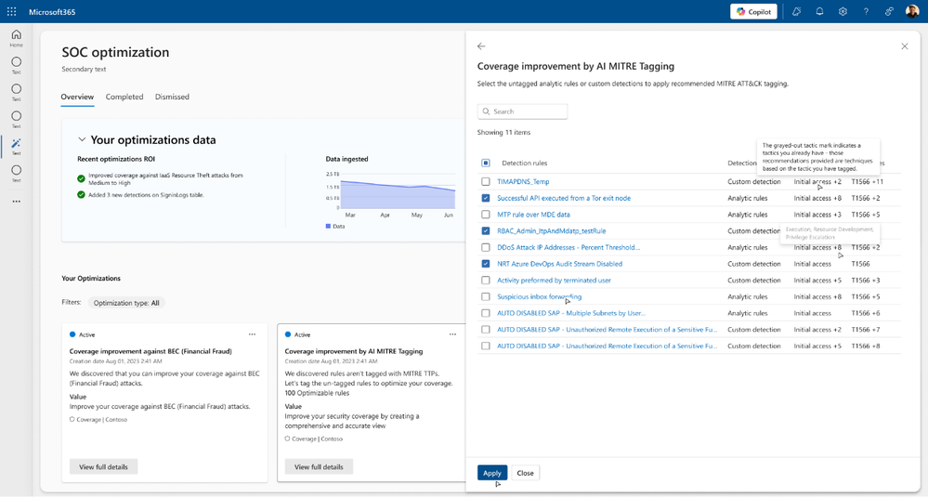Uncheck RBAC_Admin_ItpAndMdatp_testRule checkbox

pyautogui.click(x=485, y=230)
